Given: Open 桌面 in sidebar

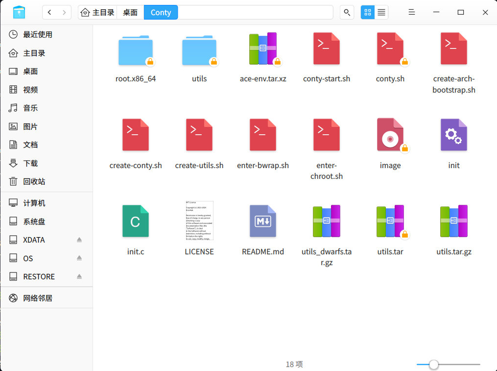Looking at the screenshot, I should coord(47,72).
